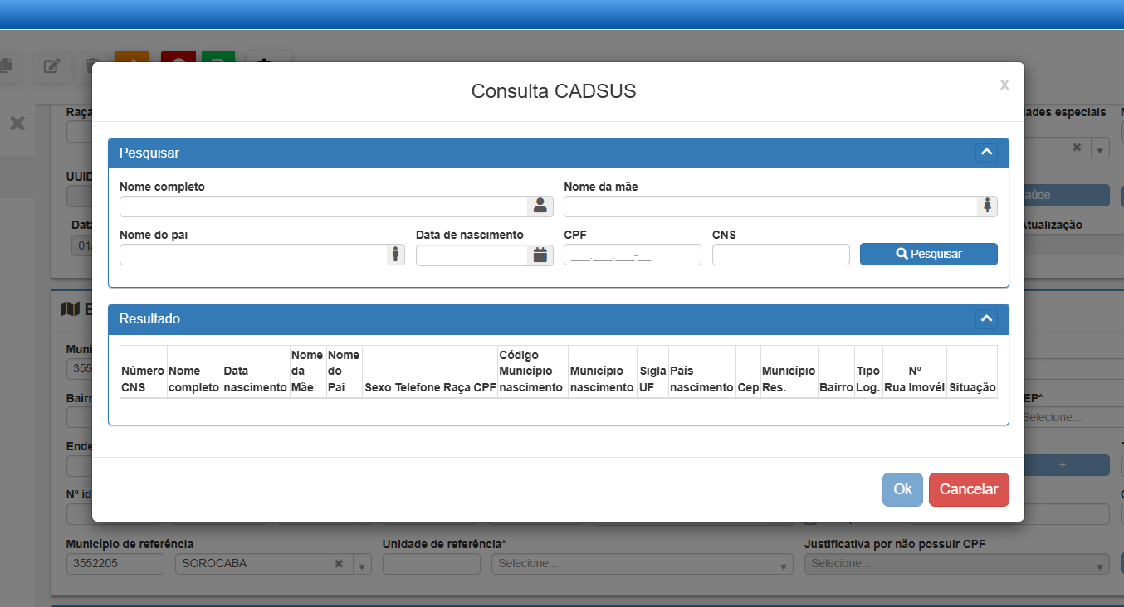Click the red Cancelar button
Image resolution: width=1124 pixels, height=607 pixels.
(969, 489)
